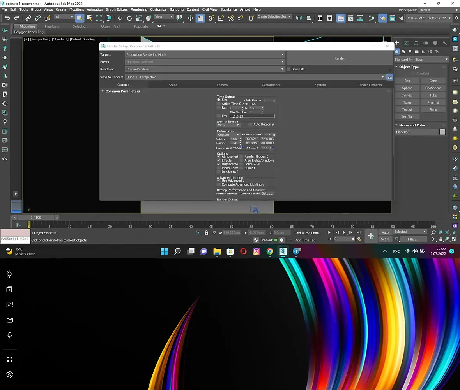Viewport: 460px width, 390px height.
Task: Toggle the Angle Snap icon
Action: (x=221, y=18)
